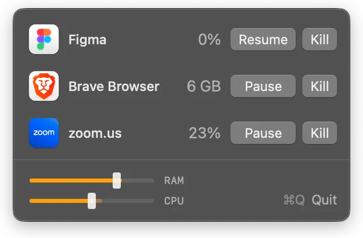Resume the paused Figma process
Screen dimensions: 363x238
click(x=263, y=39)
